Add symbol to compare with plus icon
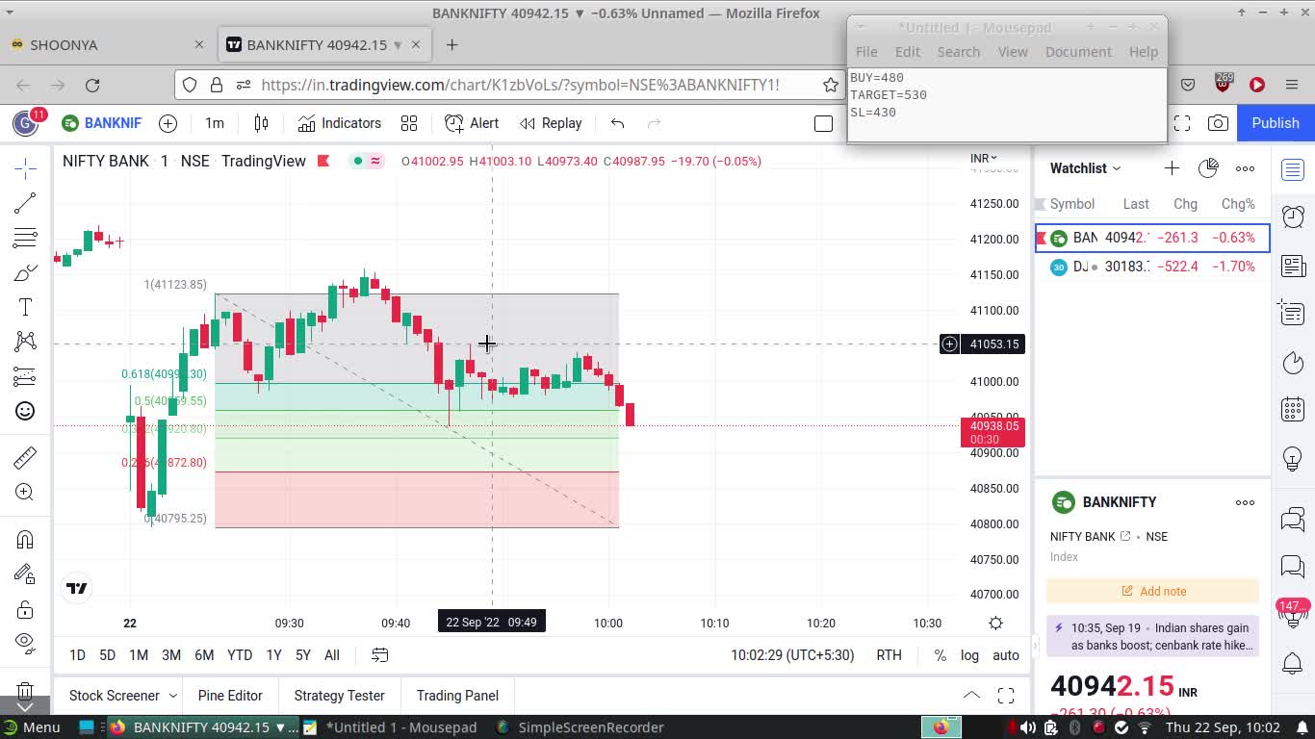The image size is (1315, 739). click(x=168, y=123)
